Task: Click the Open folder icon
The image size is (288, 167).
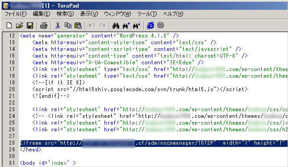Action: pyautogui.click(x=20, y=25)
